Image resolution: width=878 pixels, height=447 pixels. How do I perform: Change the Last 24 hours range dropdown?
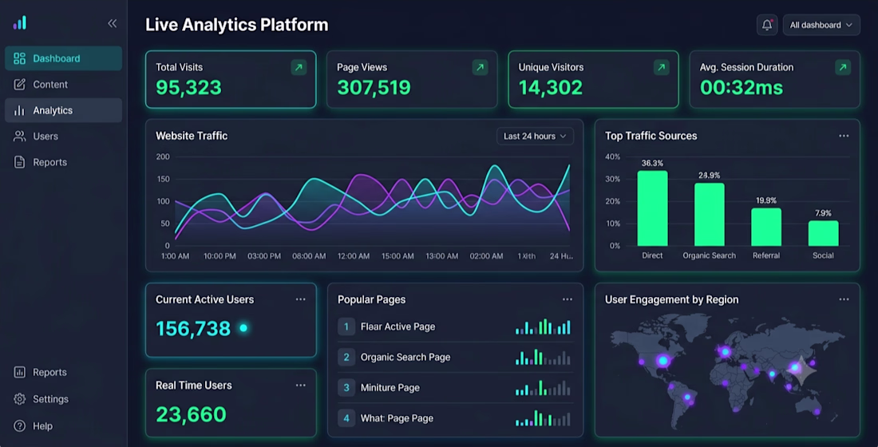click(x=535, y=136)
